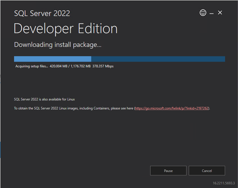Image resolution: width=238 pixels, height=188 pixels.
Task: Click the 'Acquiring setup files...' status text
Action: (32, 66)
